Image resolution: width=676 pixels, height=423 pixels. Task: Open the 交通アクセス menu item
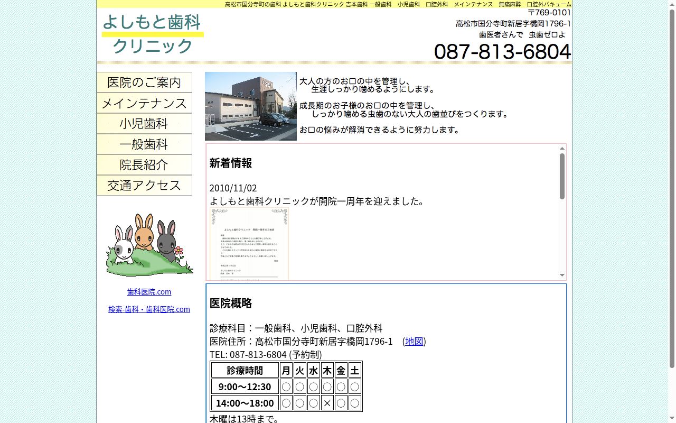pos(144,186)
